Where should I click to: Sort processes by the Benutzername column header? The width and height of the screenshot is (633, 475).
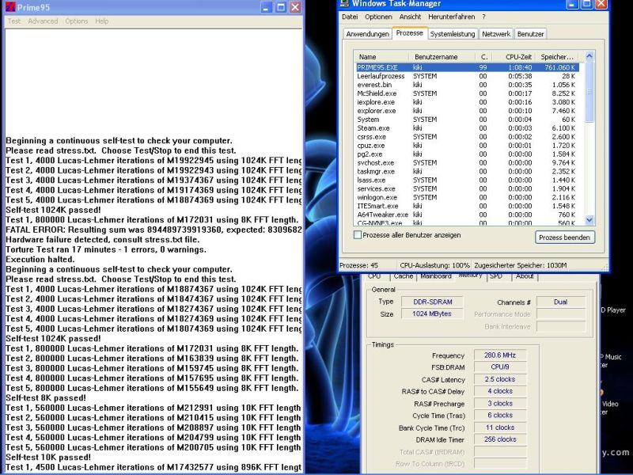[442, 57]
